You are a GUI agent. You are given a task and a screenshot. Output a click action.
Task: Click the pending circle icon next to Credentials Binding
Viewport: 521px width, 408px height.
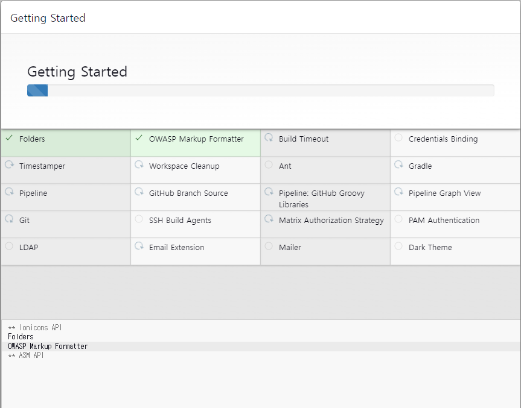click(398, 137)
